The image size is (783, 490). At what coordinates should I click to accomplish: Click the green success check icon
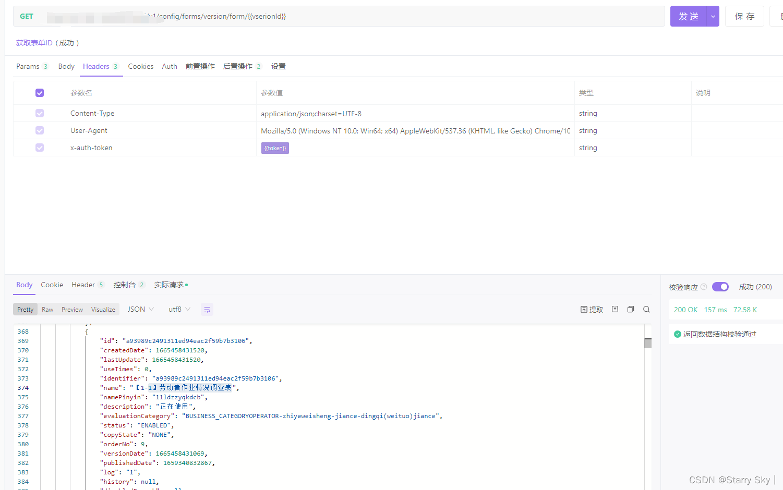tap(679, 334)
